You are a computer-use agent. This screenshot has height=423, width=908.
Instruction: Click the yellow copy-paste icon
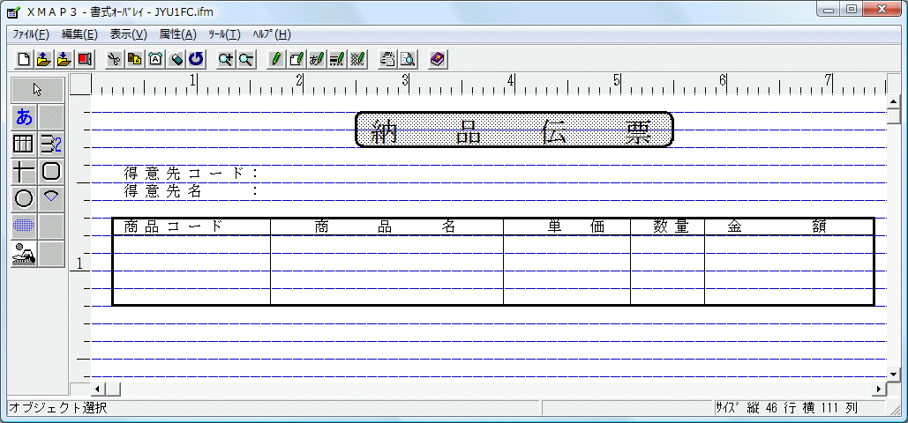pos(135,58)
